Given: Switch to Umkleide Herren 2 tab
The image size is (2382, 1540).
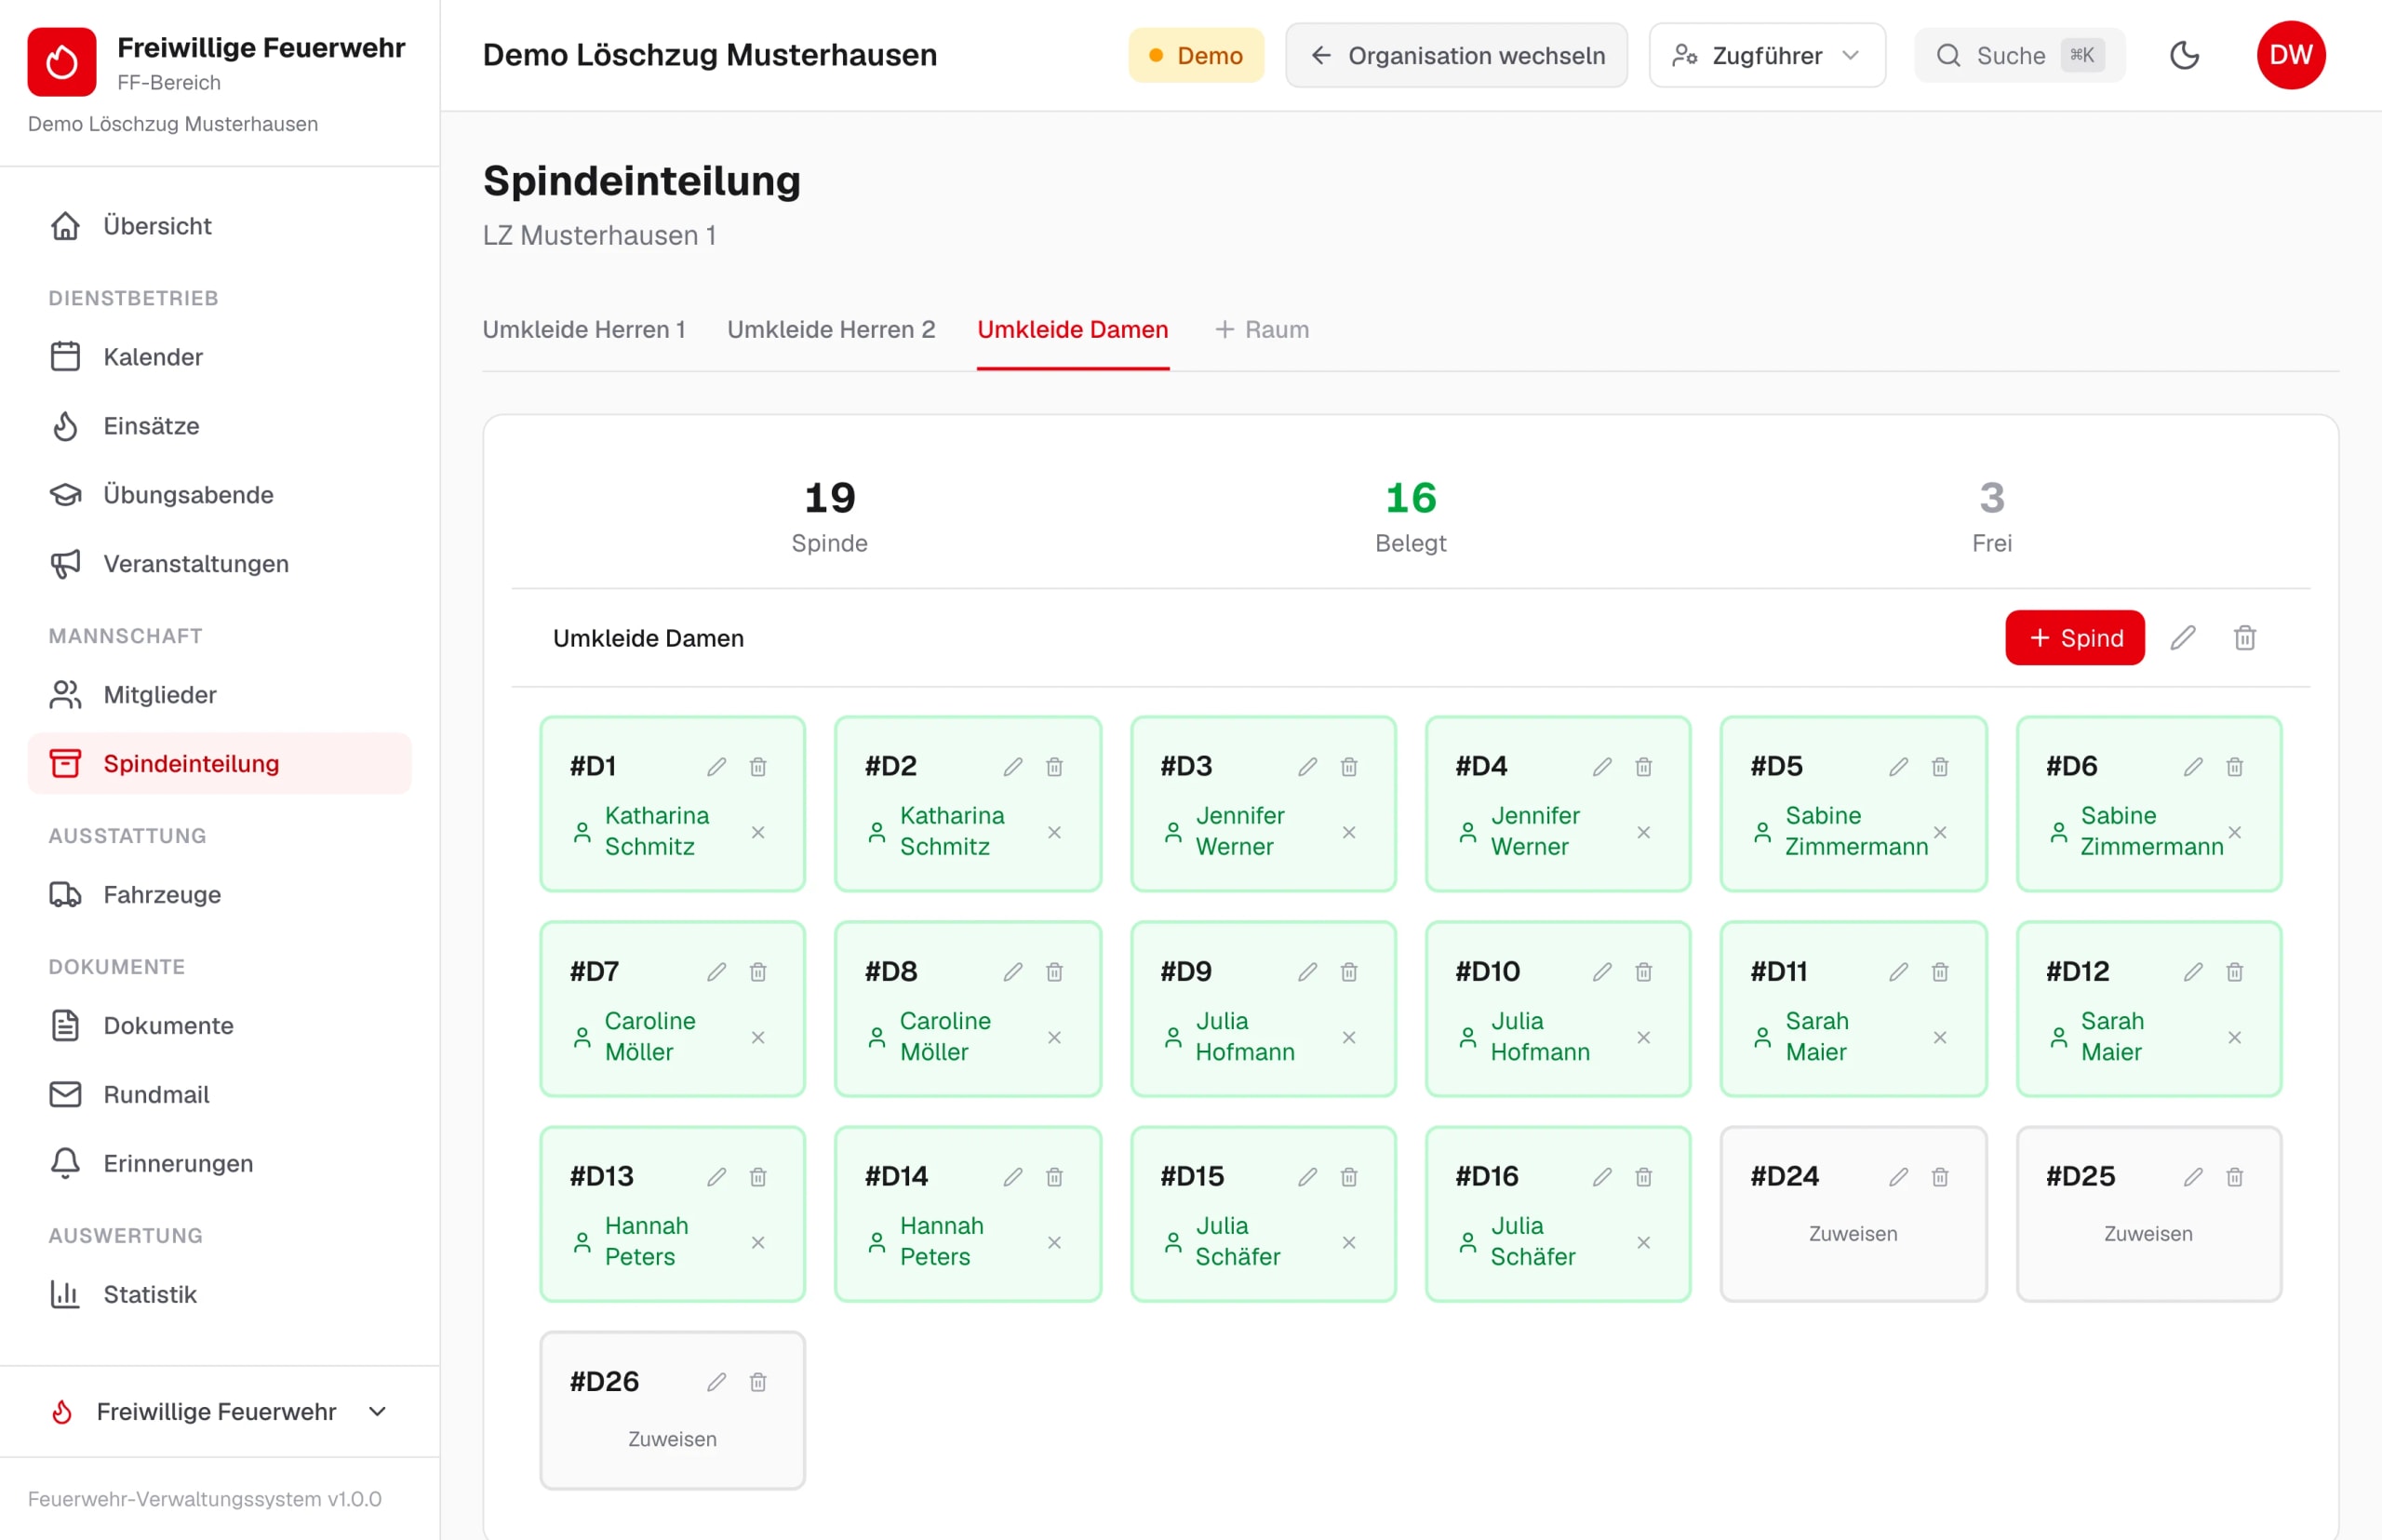Looking at the screenshot, I should coord(831,330).
